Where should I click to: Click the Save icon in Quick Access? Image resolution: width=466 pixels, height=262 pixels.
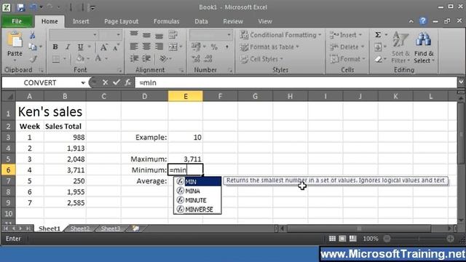pyautogui.click(x=21, y=7)
